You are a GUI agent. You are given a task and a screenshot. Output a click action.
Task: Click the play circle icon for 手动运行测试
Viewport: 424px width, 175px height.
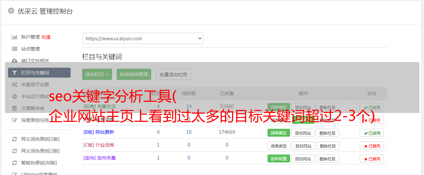[x=14, y=96]
